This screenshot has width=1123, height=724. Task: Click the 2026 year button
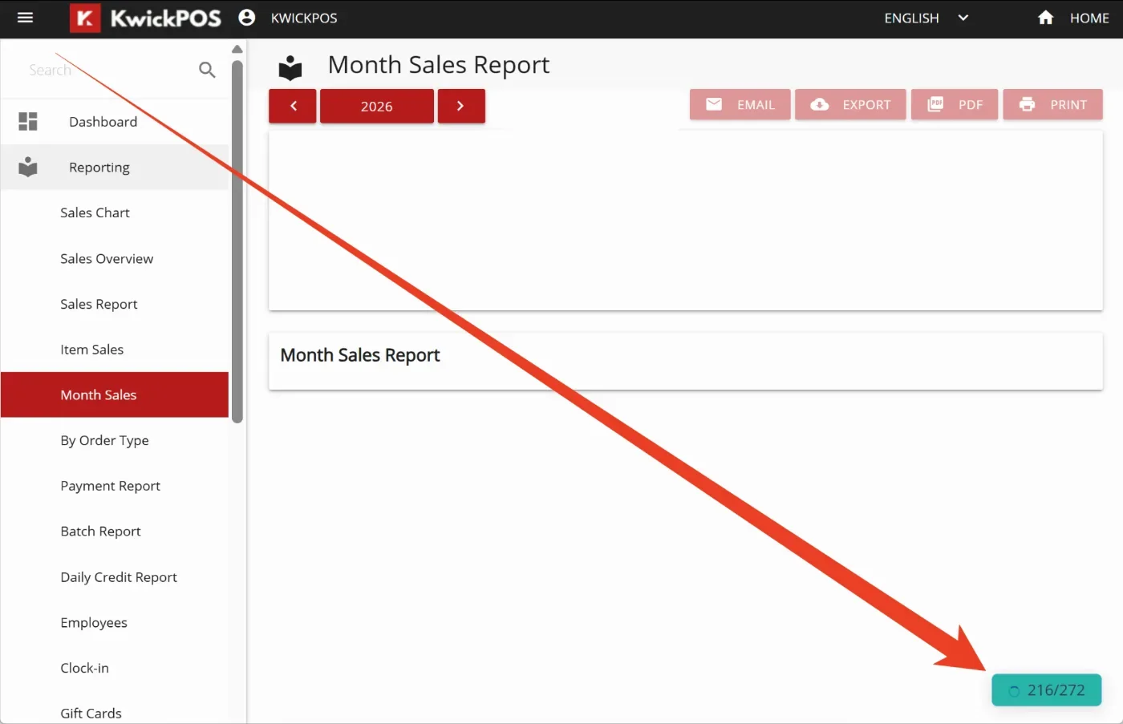pyautogui.click(x=377, y=106)
